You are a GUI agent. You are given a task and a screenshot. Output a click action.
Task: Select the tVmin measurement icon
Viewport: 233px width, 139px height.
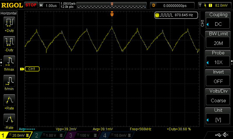(x=9, y=81)
